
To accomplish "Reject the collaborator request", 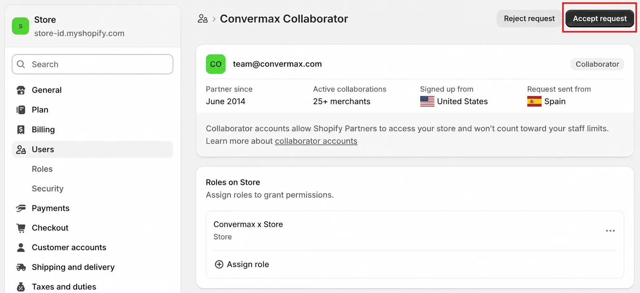I will [529, 19].
